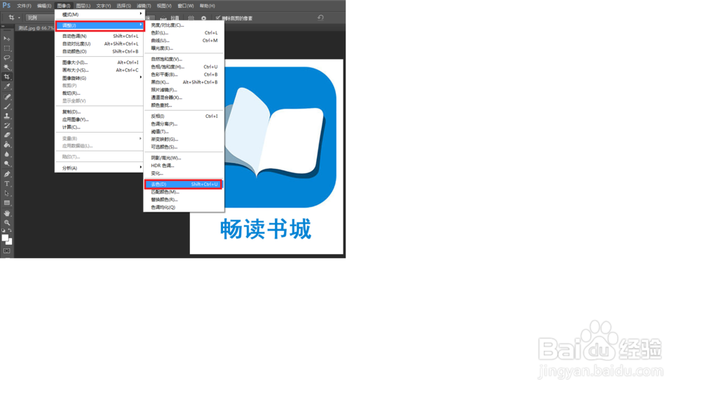Choose 去色(D) desaturate command
701x395 pixels.
point(183,184)
